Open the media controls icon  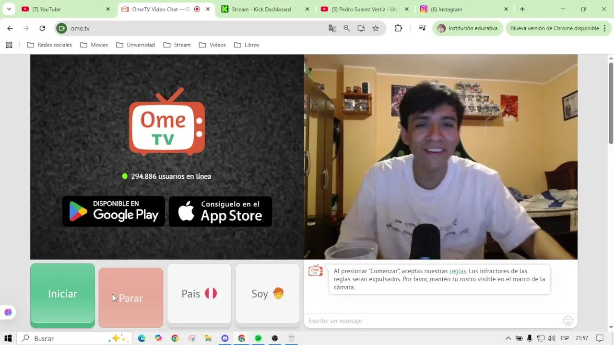[422, 28]
